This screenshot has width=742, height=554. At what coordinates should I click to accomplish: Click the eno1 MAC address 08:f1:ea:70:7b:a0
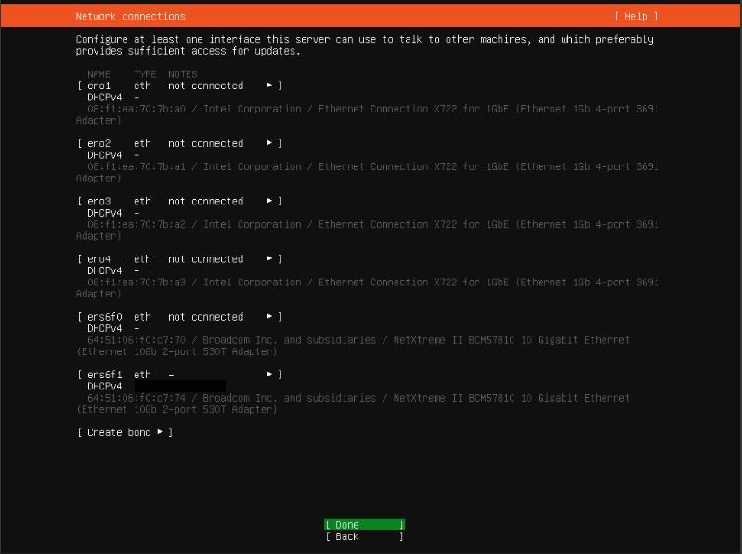coord(137,109)
